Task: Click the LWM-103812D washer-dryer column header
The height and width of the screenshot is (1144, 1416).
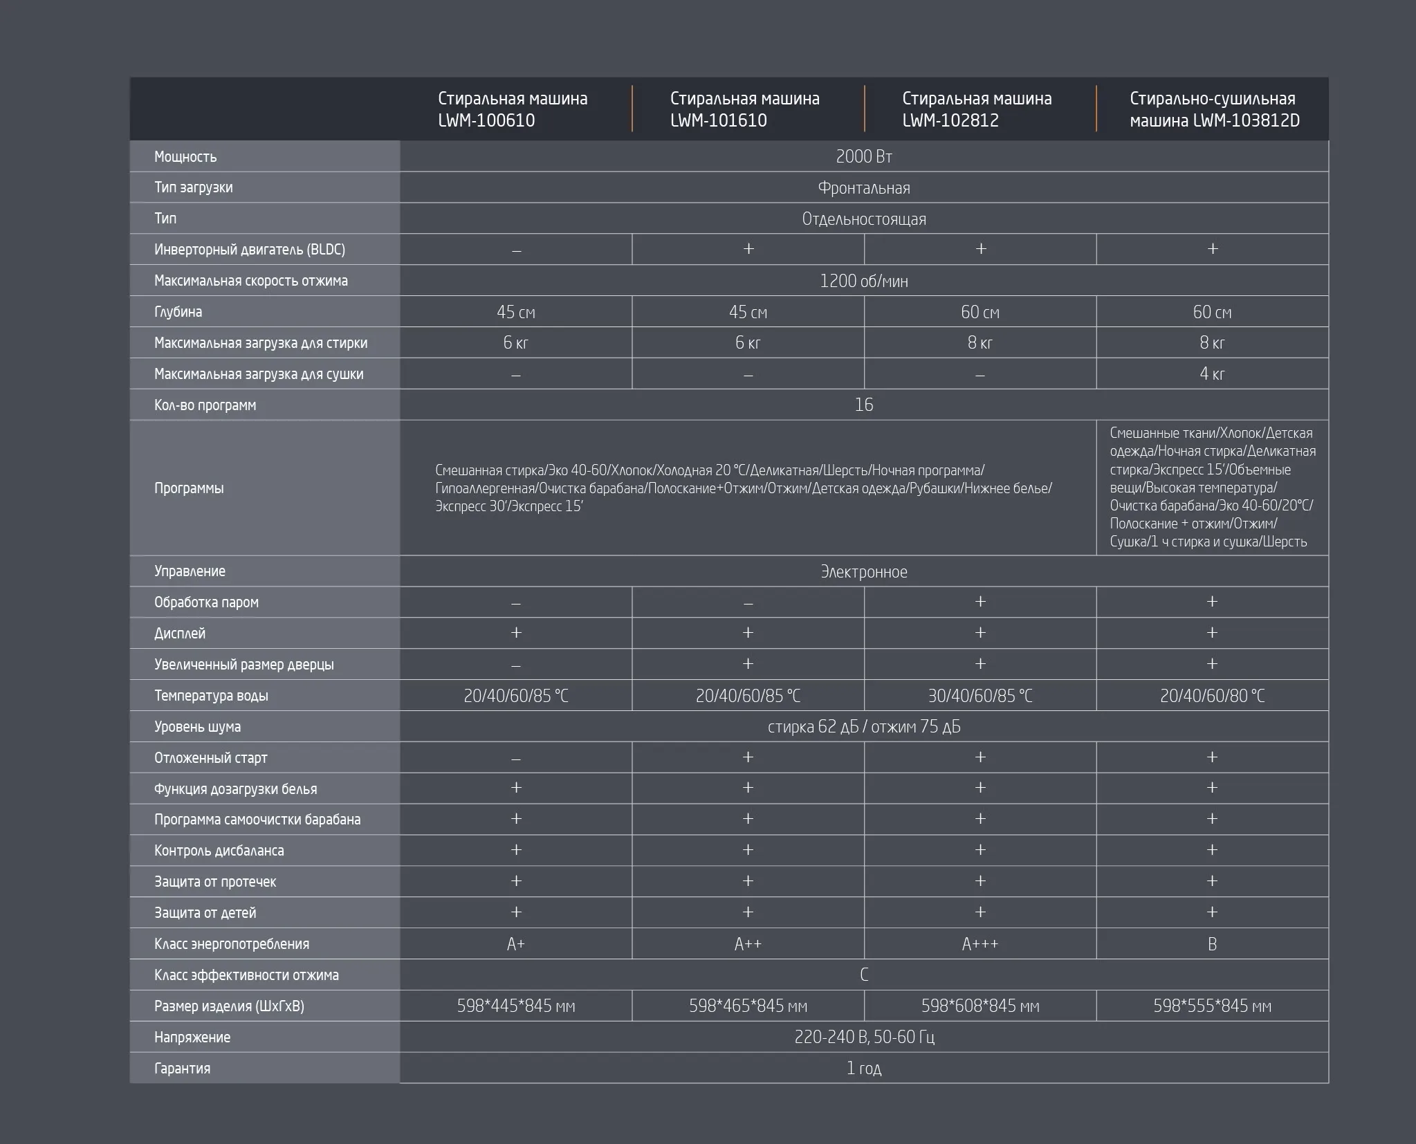Action: (x=1214, y=109)
